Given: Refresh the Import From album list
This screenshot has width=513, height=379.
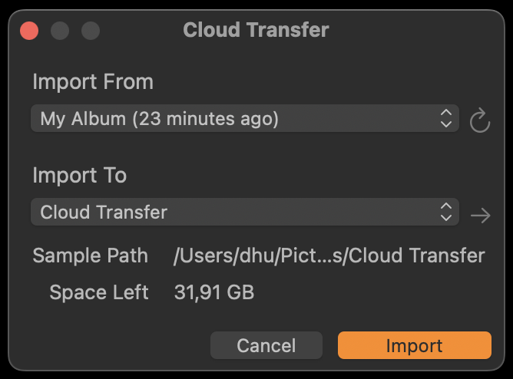Looking at the screenshot, I should [480, 120].
